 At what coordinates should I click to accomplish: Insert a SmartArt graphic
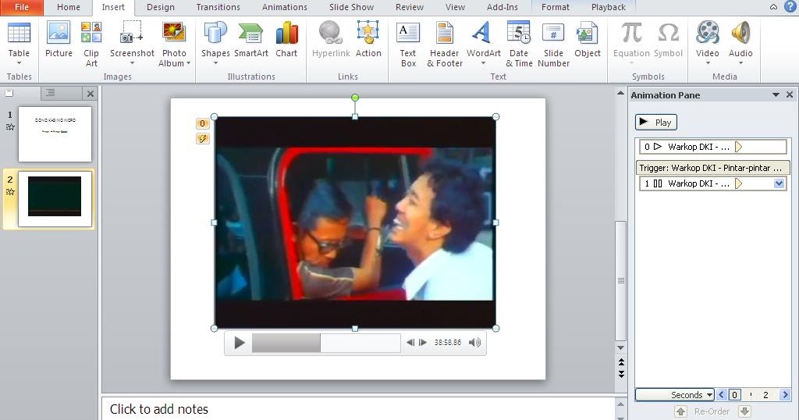pyautogui.click(x=250, y=40)
